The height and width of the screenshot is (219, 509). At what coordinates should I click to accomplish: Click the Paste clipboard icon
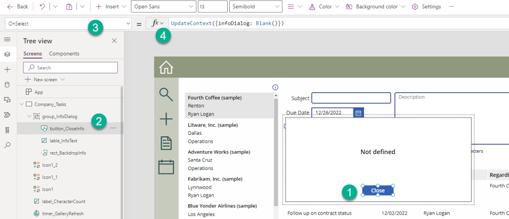point(69,6)
